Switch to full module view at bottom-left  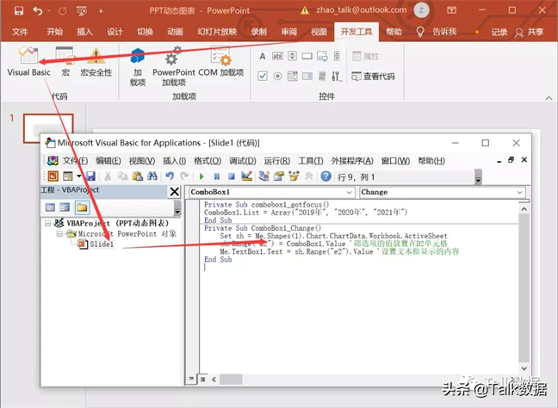203,378
